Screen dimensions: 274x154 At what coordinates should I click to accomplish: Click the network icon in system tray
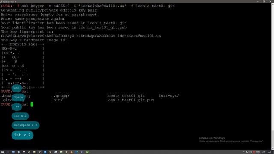(247, 152)
